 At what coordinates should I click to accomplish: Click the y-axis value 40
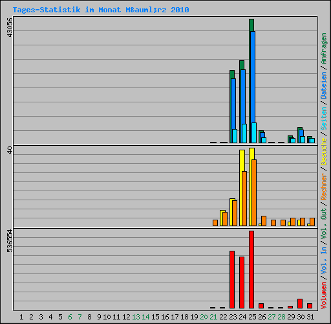pos(10,150)
